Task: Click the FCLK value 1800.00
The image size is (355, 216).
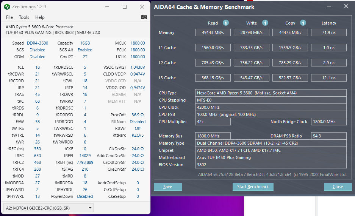Action: click(x=138, y=50)
